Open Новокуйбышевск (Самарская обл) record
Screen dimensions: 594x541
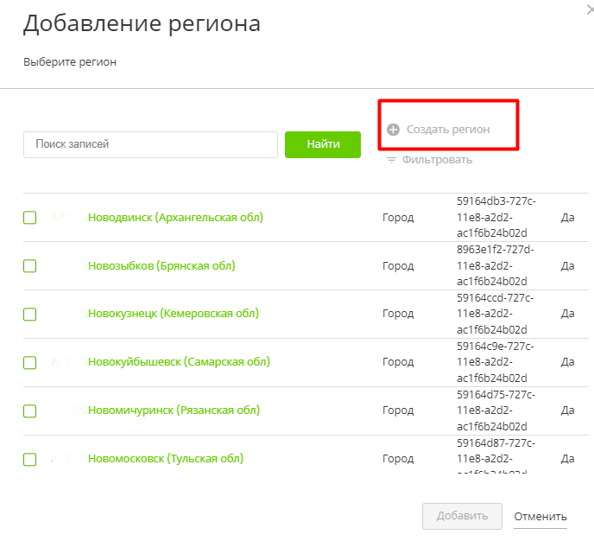179,362
